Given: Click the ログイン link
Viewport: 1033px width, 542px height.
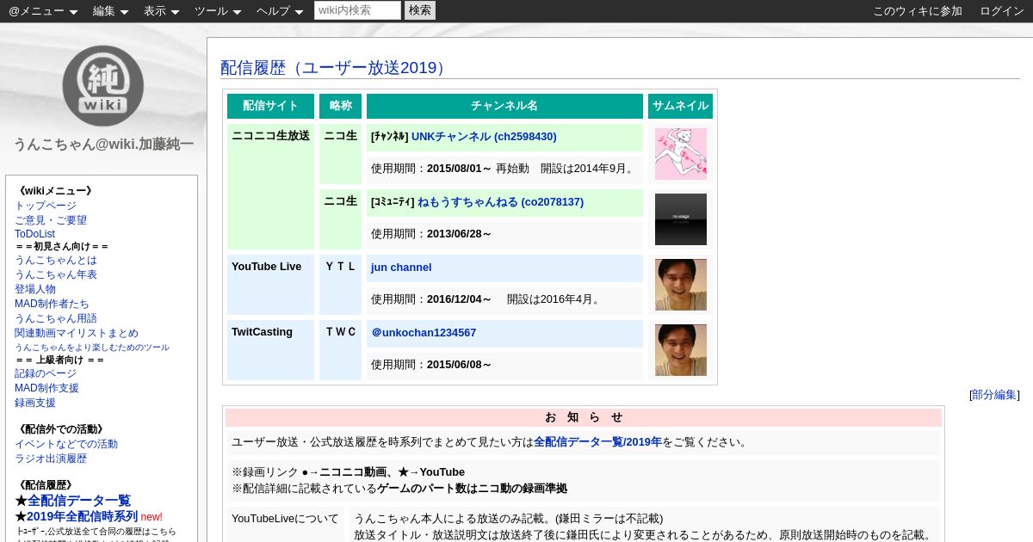Looking at the screenshot, I should point(1001,11).
